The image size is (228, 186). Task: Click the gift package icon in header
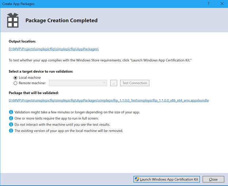click(x=13, y=20)
